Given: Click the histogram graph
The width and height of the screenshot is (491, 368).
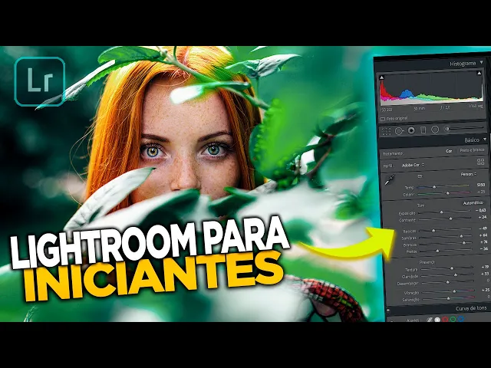Looking at the screenshot, I should pos(431,87).
